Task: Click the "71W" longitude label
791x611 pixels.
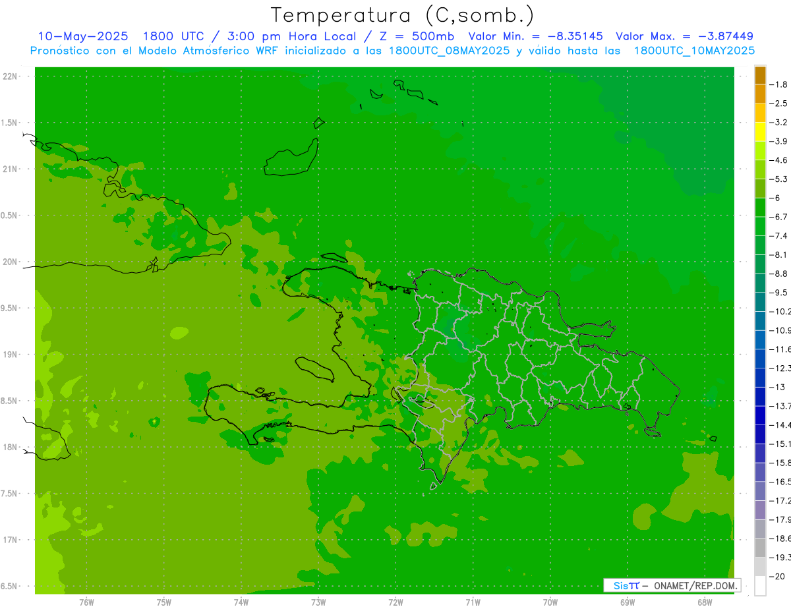Action: pos(473,602)
